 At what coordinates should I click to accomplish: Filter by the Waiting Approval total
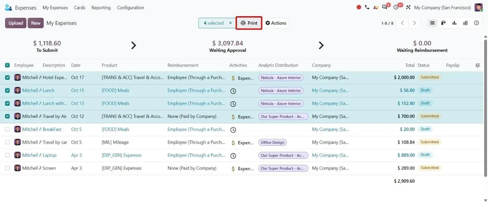(x=227, y=46)
